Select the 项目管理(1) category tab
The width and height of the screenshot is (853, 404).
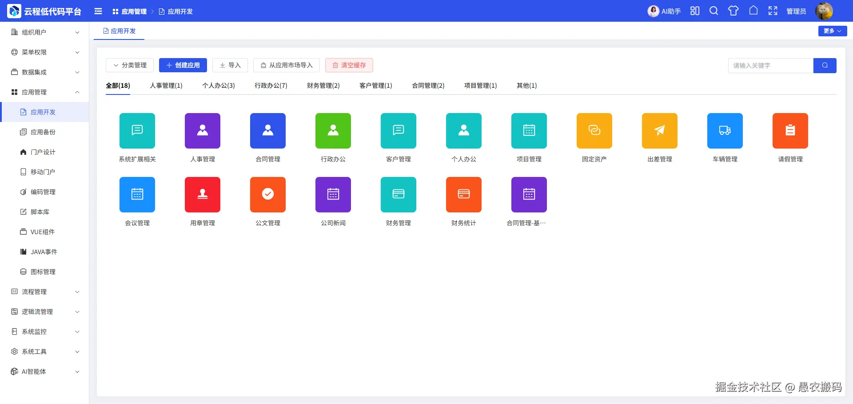point(481,86)
